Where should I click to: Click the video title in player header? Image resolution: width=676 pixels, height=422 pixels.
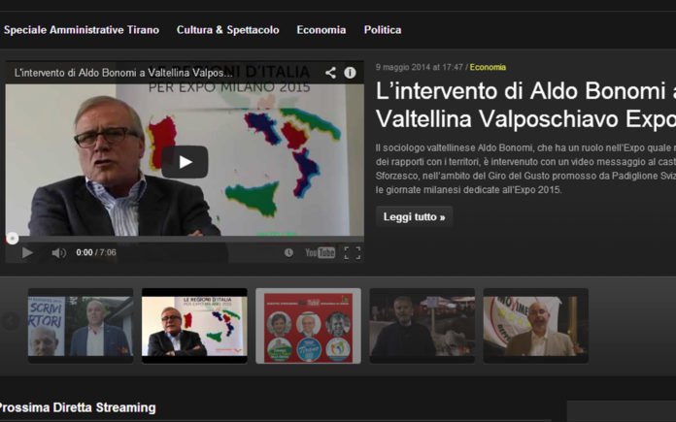(x=123, y=73)
